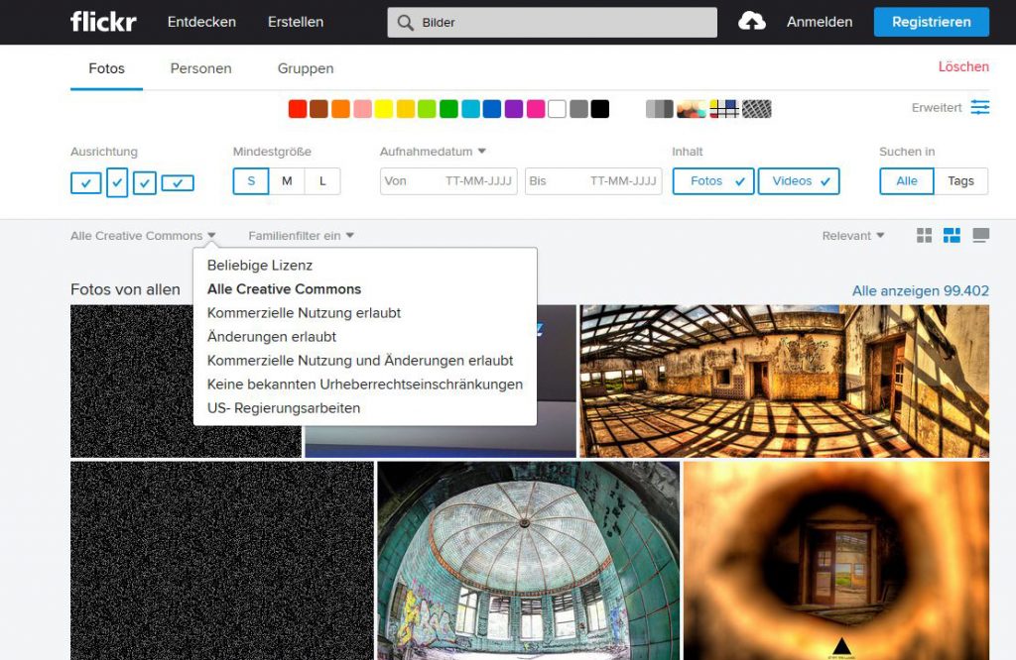The width and height of the screenshot is (1016, 660).
Task: Choose Alle Creative Commons option
Action: coord(284,289)
